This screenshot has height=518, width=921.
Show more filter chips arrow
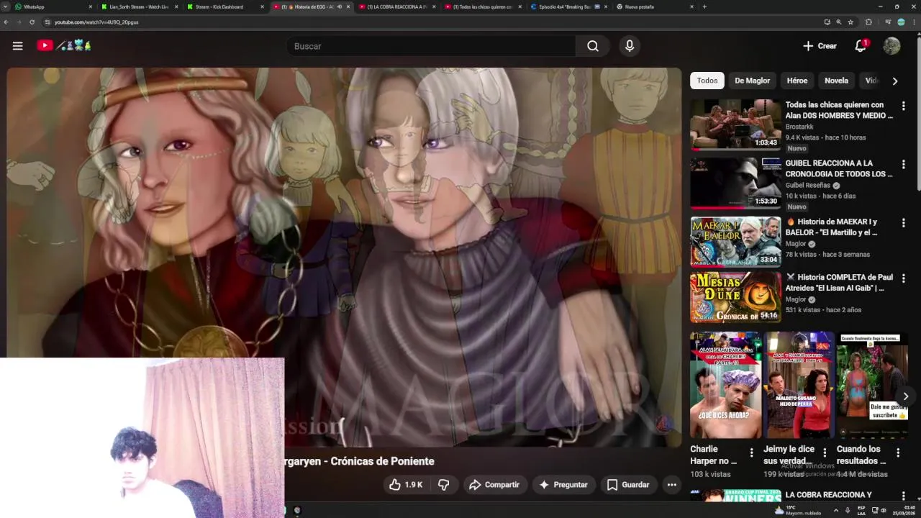click(895, 81)
